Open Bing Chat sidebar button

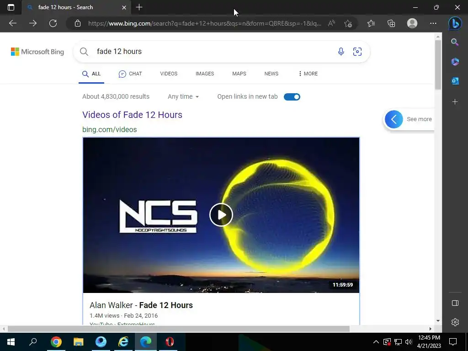click(455, 23)
